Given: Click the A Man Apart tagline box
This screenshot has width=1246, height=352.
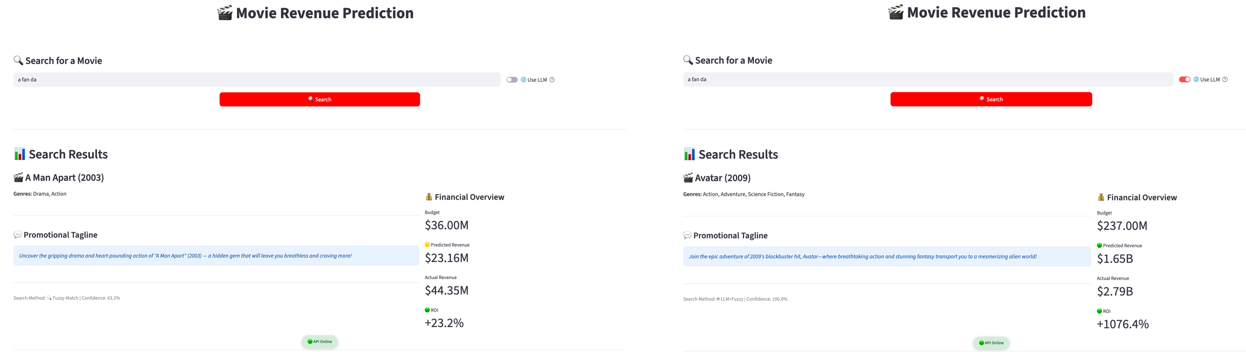Looking at the screenshot, I should [x=216, y=255].
